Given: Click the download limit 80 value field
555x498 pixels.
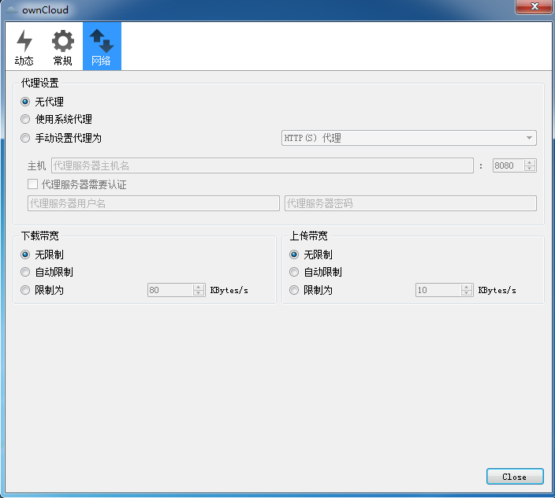Looking at the screenshot, I should (170, 290).
